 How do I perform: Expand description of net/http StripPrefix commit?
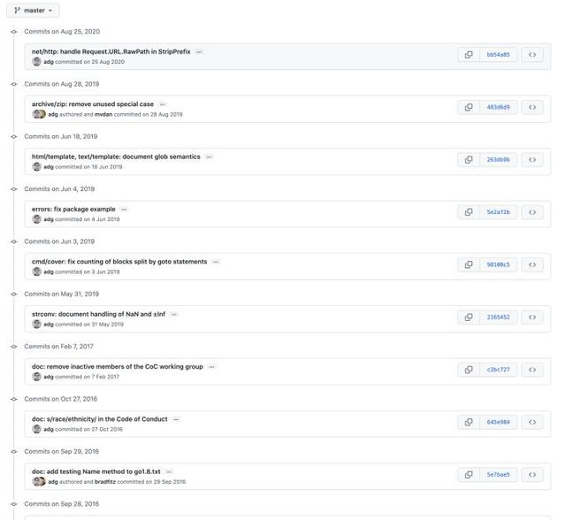[199, 52]
